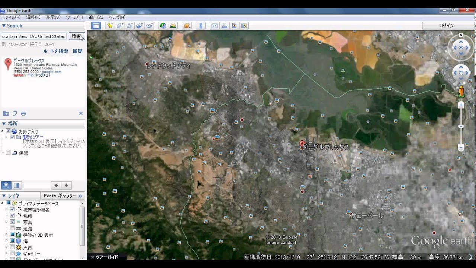
Task: Click the view in Google Maps icon
Action: [x=244, y=26]
